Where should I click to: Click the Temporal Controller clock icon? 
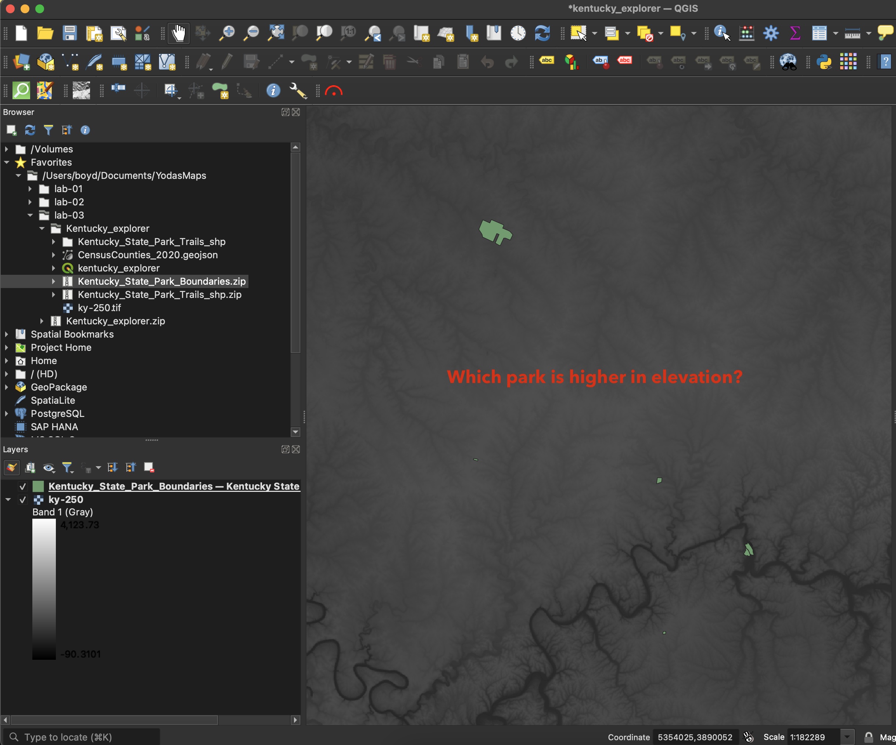[x=518, y=33]
